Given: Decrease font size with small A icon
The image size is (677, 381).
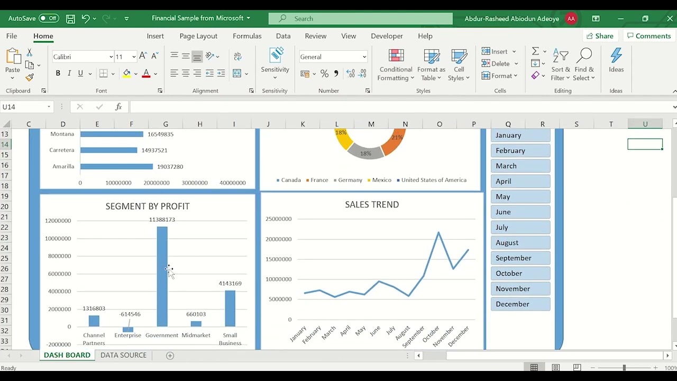Looking at the screenshot, I should (154, 57).
